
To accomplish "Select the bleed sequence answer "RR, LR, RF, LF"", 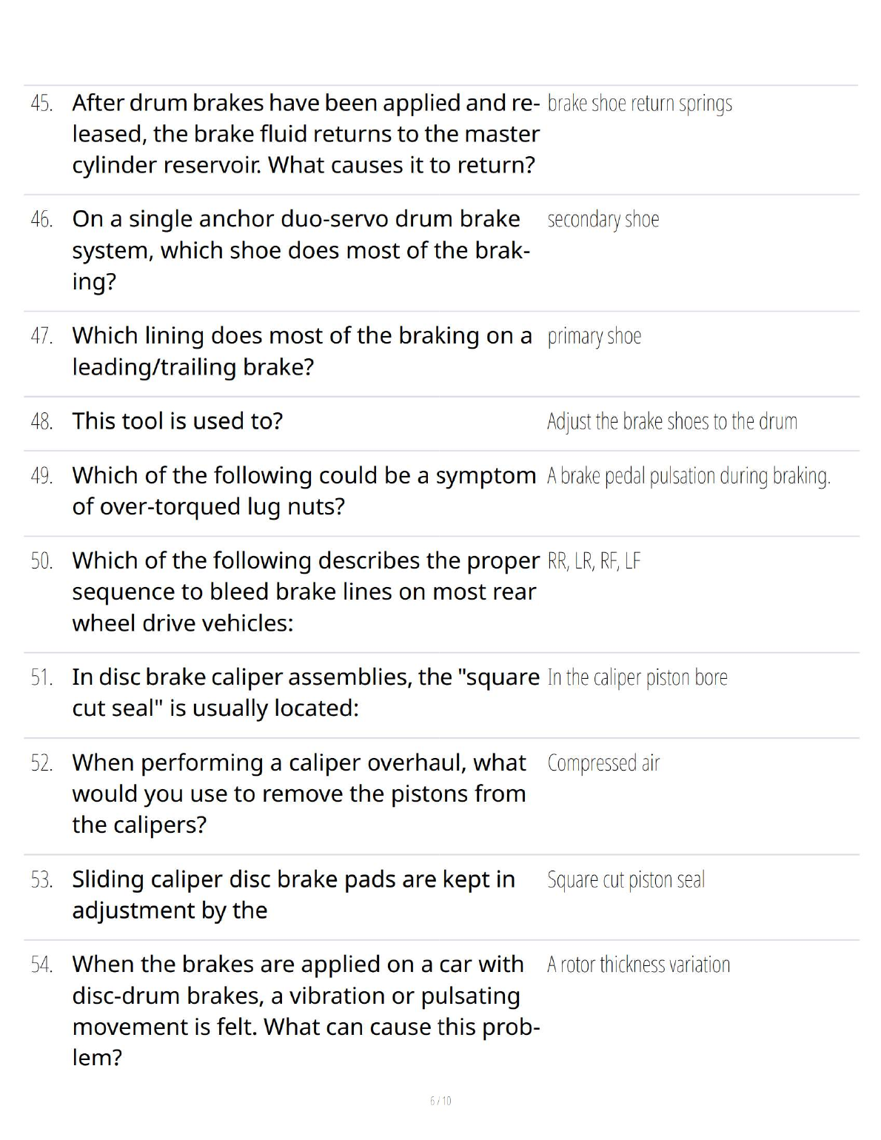I will (x=594, y=561).
